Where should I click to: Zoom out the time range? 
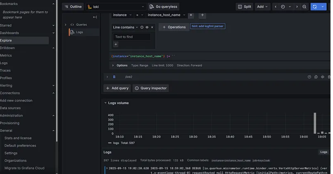click(x=304, y=7)
